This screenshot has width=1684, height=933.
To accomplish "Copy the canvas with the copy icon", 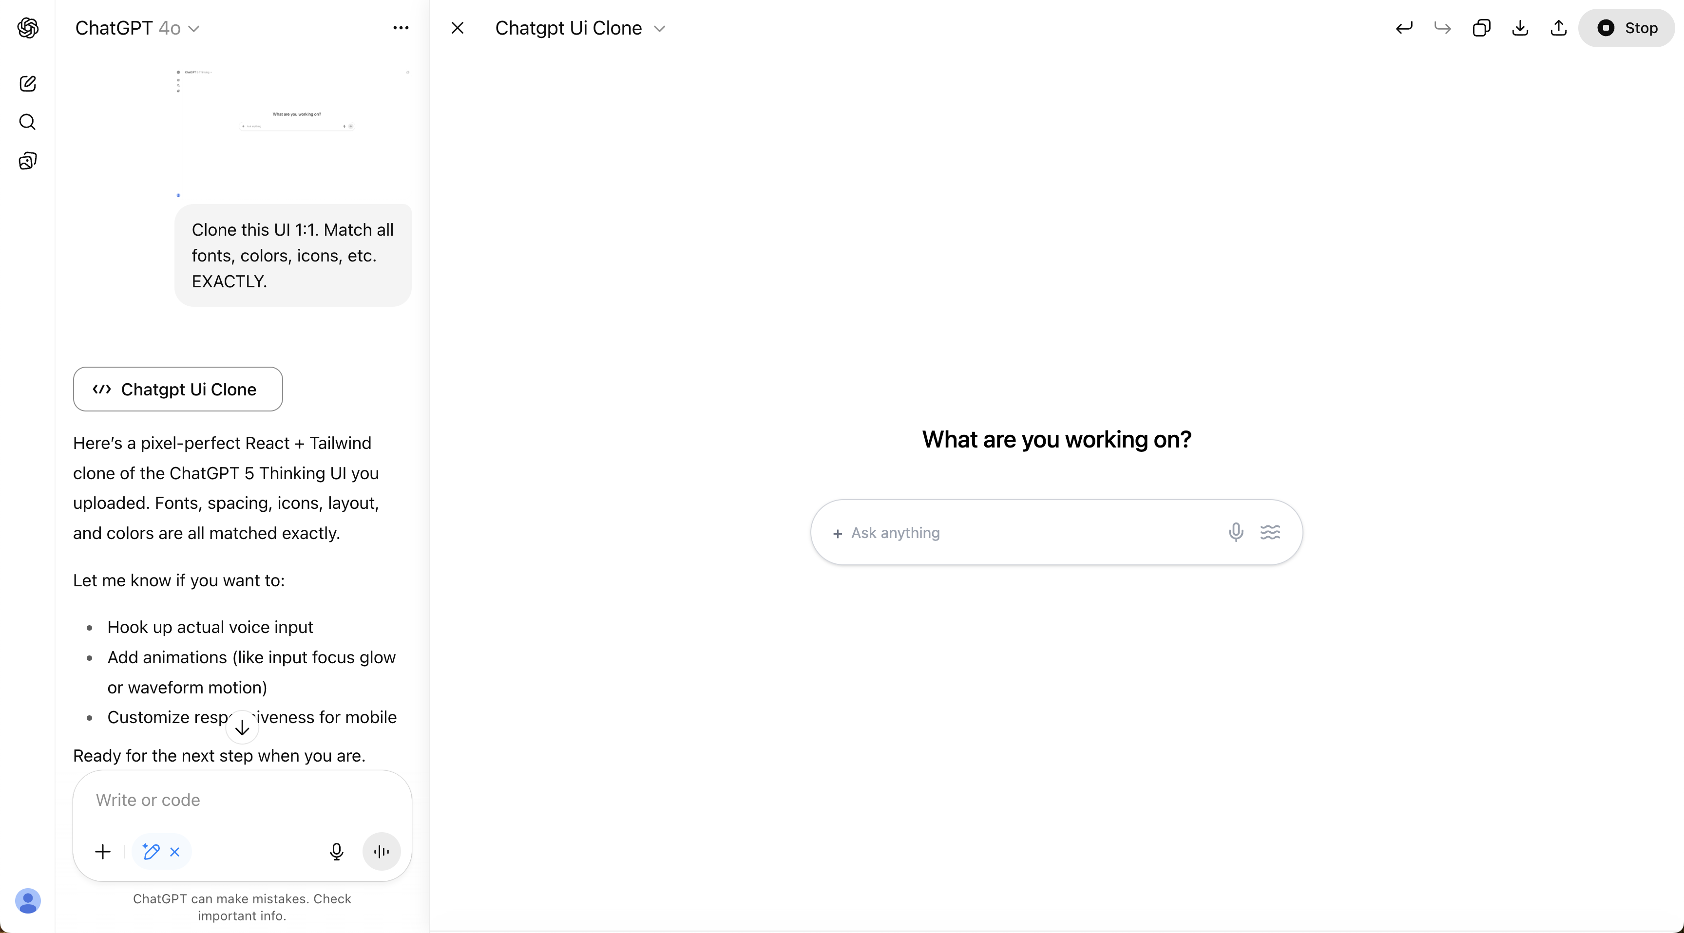I will coord(1481,28).
